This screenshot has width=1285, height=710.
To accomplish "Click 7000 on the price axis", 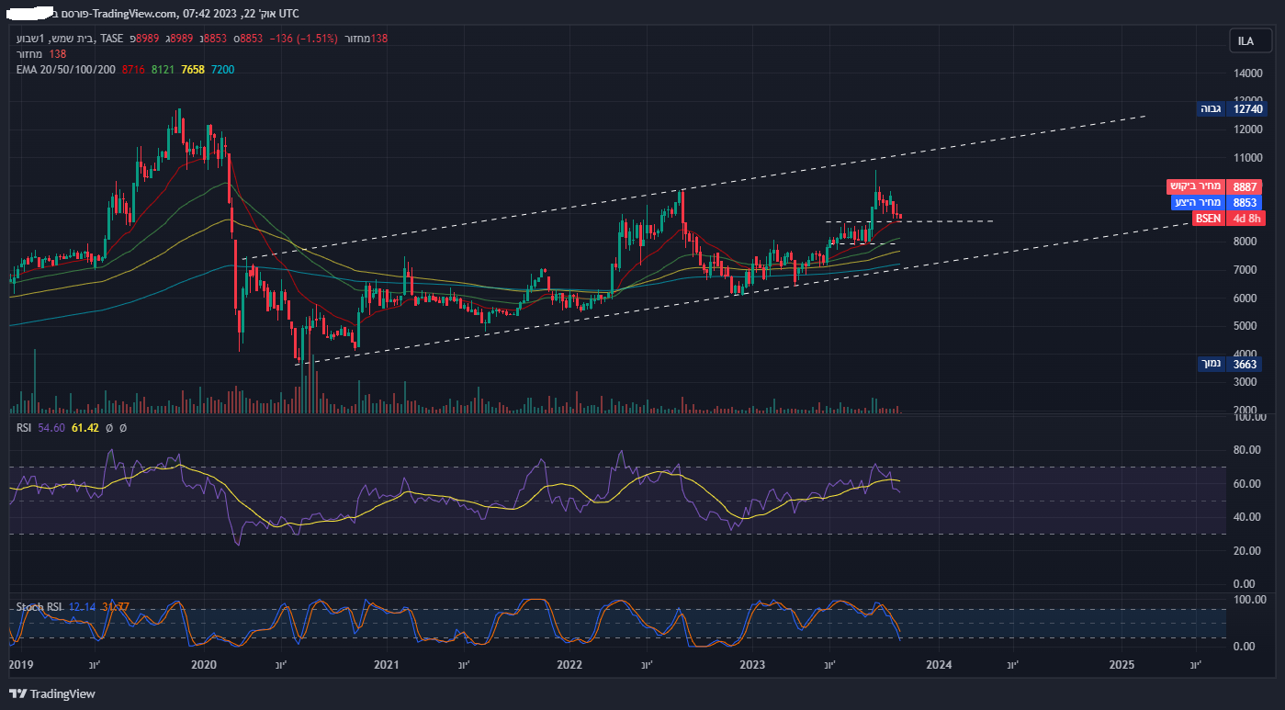I will pos(1246,270).
